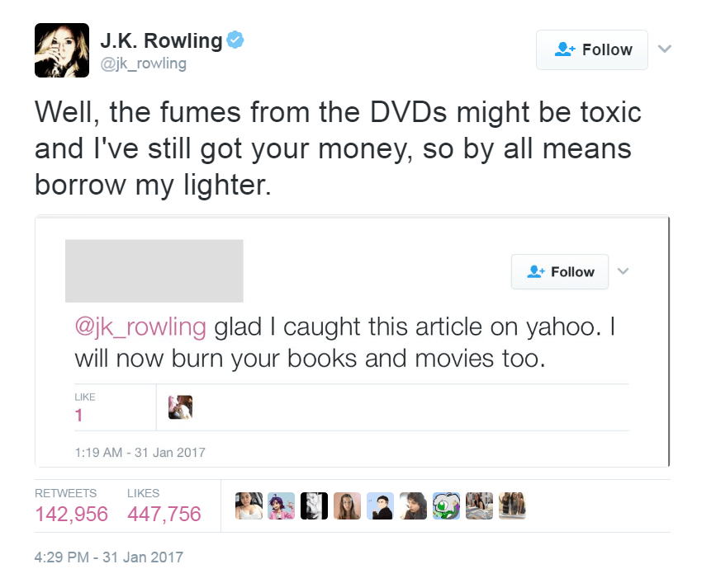Click the green dragon cartoon avatar
The image size is (716, 583).
point(446,506)
